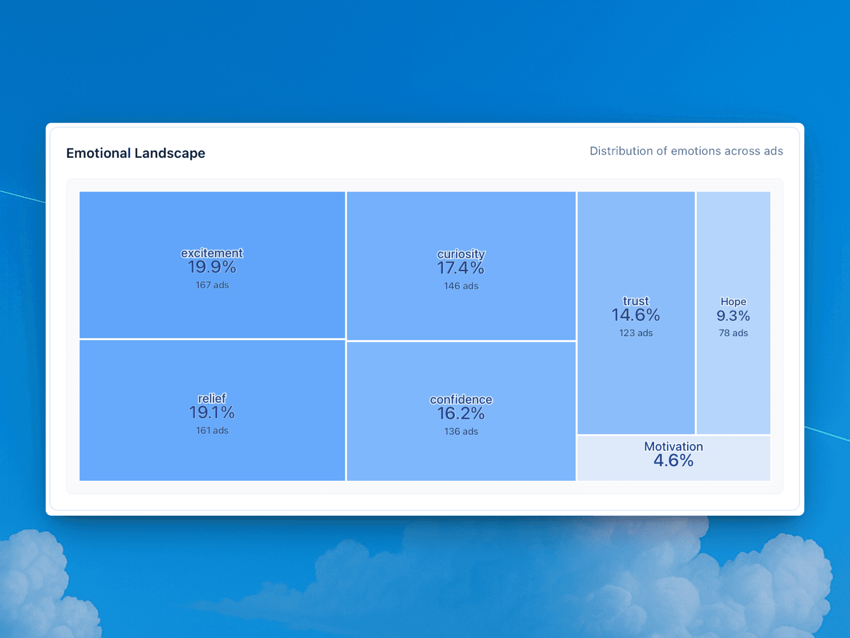Click the 78 ads label

(733, 333)
